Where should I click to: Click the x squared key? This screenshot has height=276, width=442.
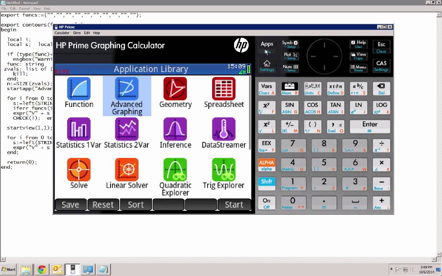tap(266, 127)
